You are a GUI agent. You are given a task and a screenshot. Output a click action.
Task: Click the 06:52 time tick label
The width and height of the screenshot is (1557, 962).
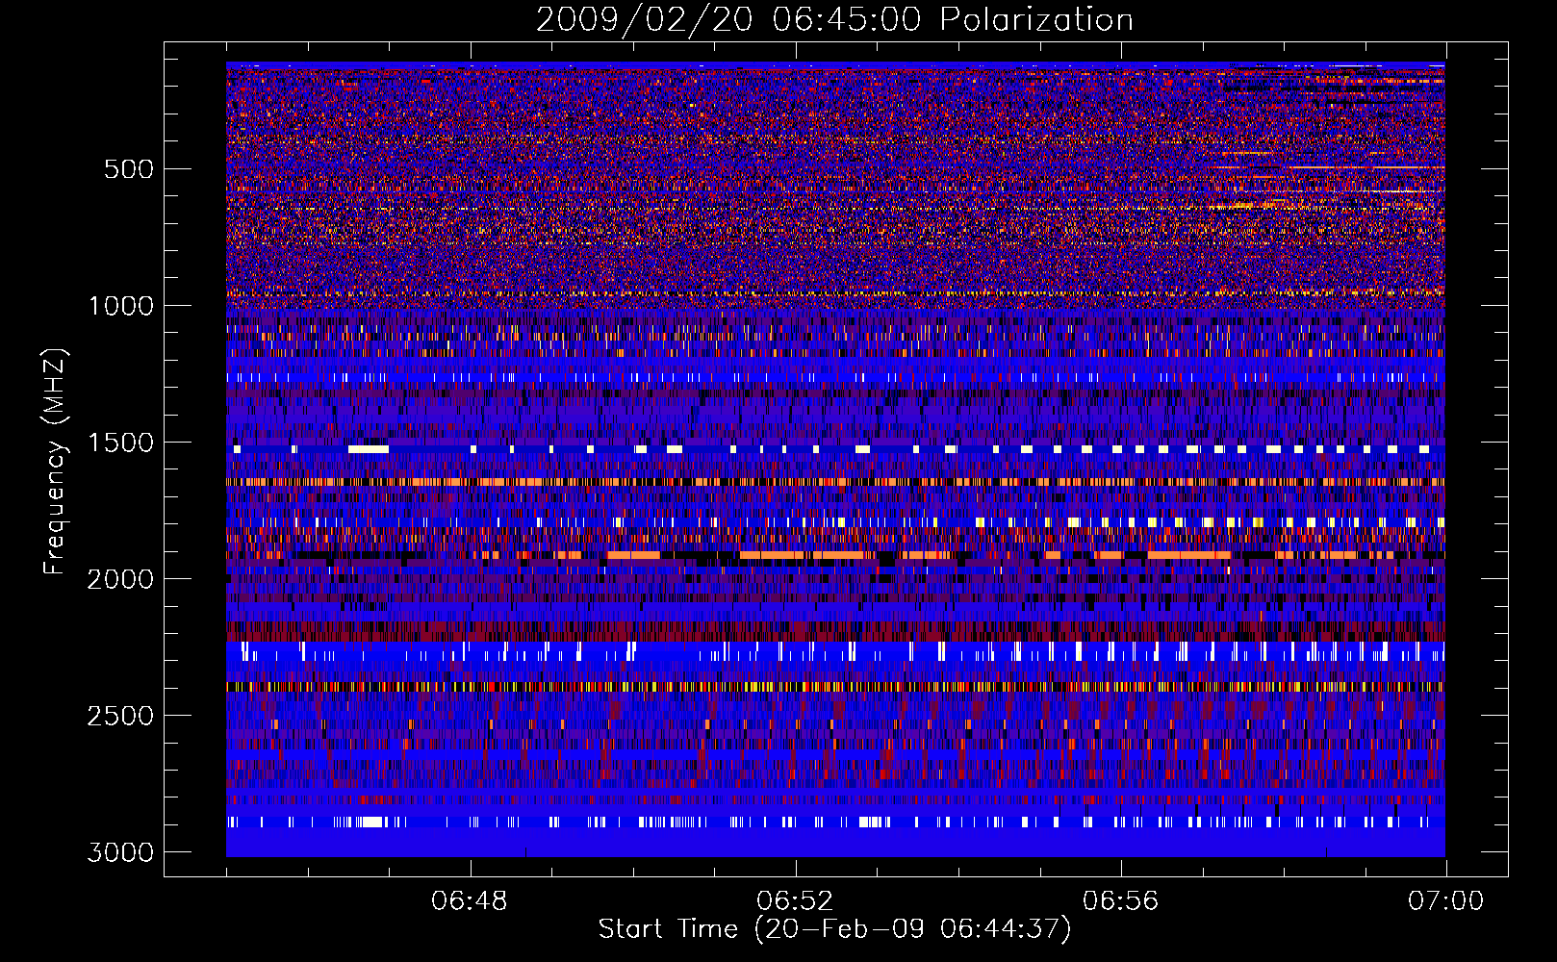click(795, 901)
